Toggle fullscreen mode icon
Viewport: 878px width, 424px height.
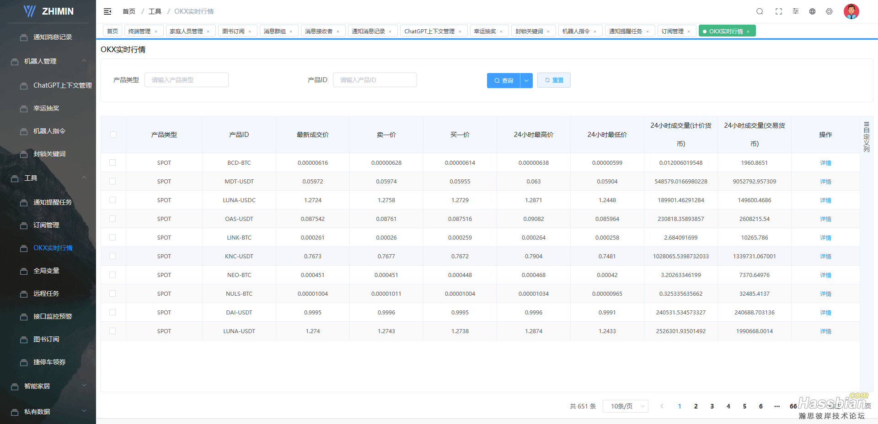(779, 11)
